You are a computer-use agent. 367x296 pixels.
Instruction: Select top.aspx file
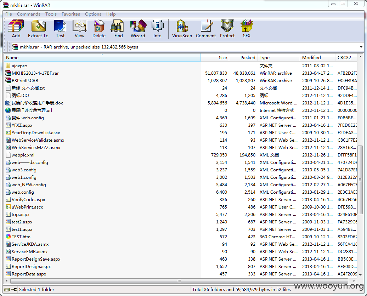[x=21, y=214]
